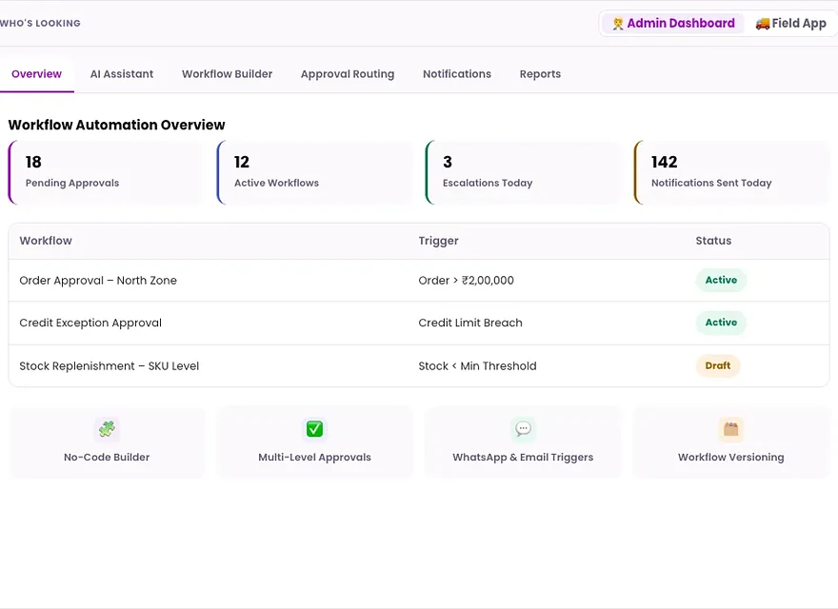838x609 pixels.
Task: Click Active badge for Credit Exception row
Action: [721, 323]
